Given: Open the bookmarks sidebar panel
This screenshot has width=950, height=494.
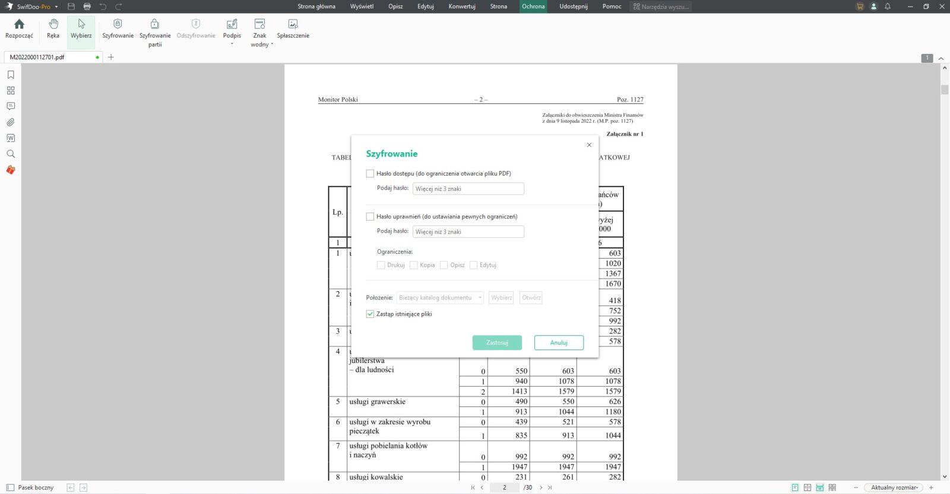Looking at the screenshot, I should pos(11,75).
